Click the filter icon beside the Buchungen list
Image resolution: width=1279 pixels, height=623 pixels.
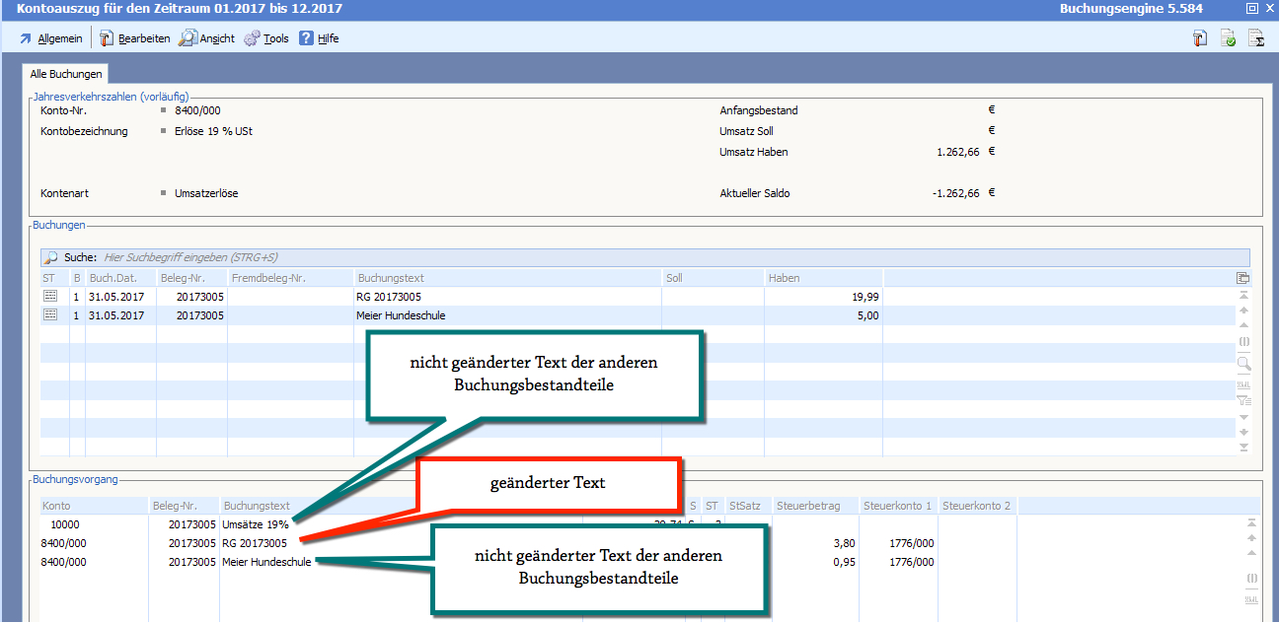[1243, 400]
